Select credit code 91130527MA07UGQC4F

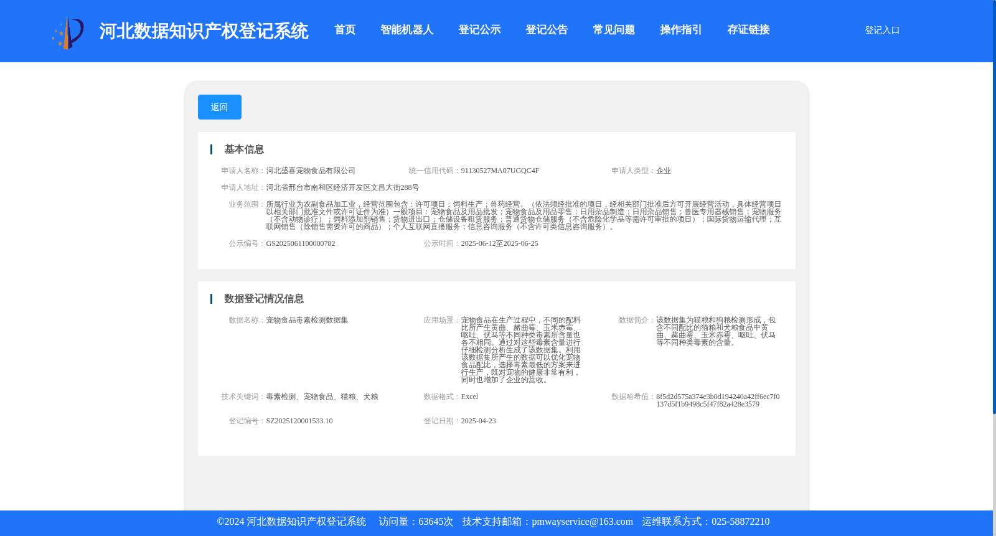point(500,171)
